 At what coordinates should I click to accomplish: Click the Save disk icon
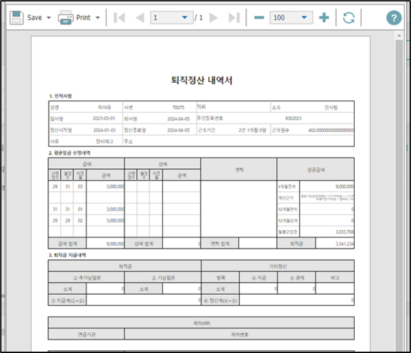click(x=16, y=17)
